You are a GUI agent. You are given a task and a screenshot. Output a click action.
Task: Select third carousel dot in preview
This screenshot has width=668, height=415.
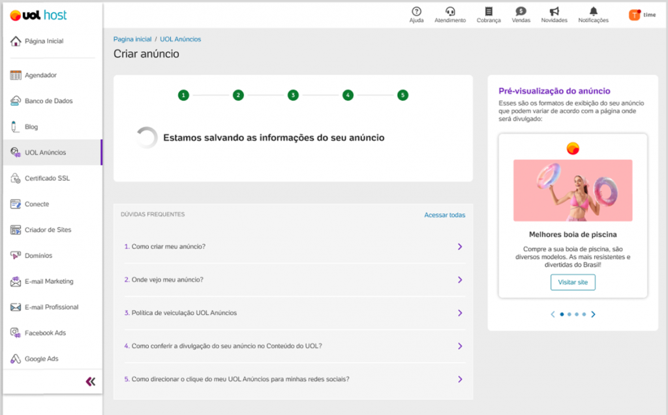coord(577,315)
